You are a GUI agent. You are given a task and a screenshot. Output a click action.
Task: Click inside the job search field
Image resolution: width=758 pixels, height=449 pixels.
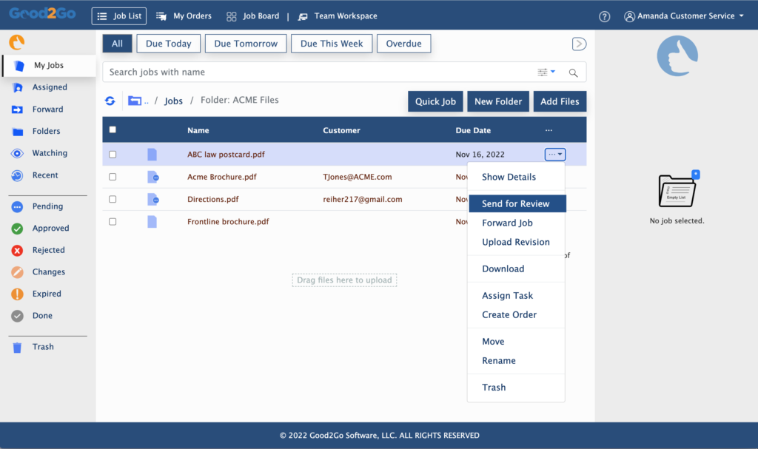point(296,72)
